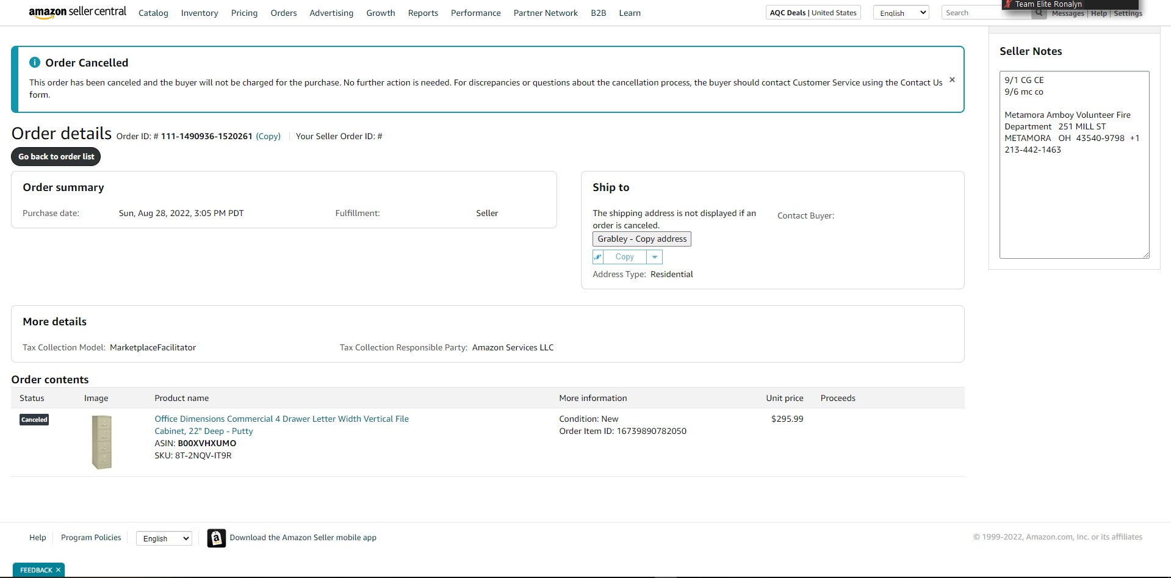Open the Office Dimensions file cabinet product link

coord(281,425)
